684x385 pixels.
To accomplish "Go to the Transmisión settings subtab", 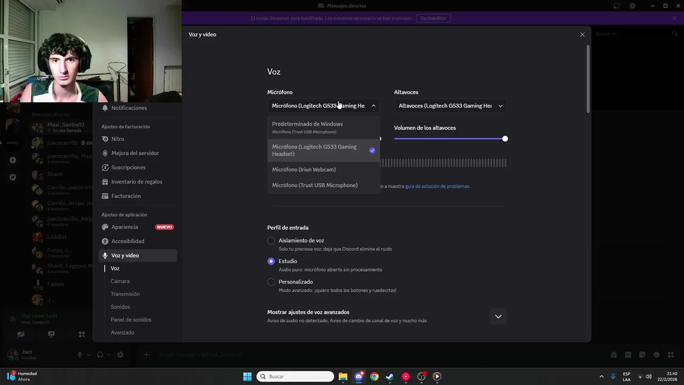I will pyautogui.click(x=125, y=294).
